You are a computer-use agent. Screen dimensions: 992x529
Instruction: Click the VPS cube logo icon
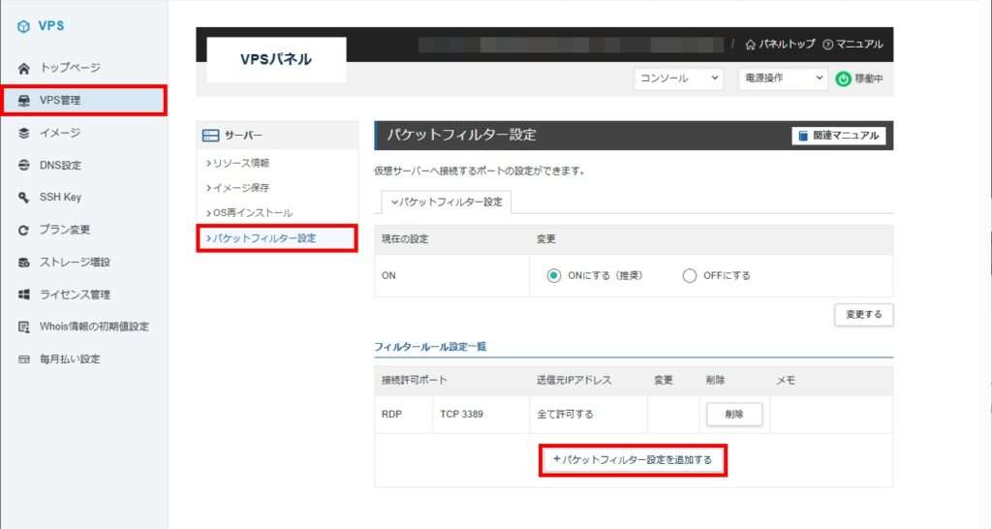click(x=24, y=26)
